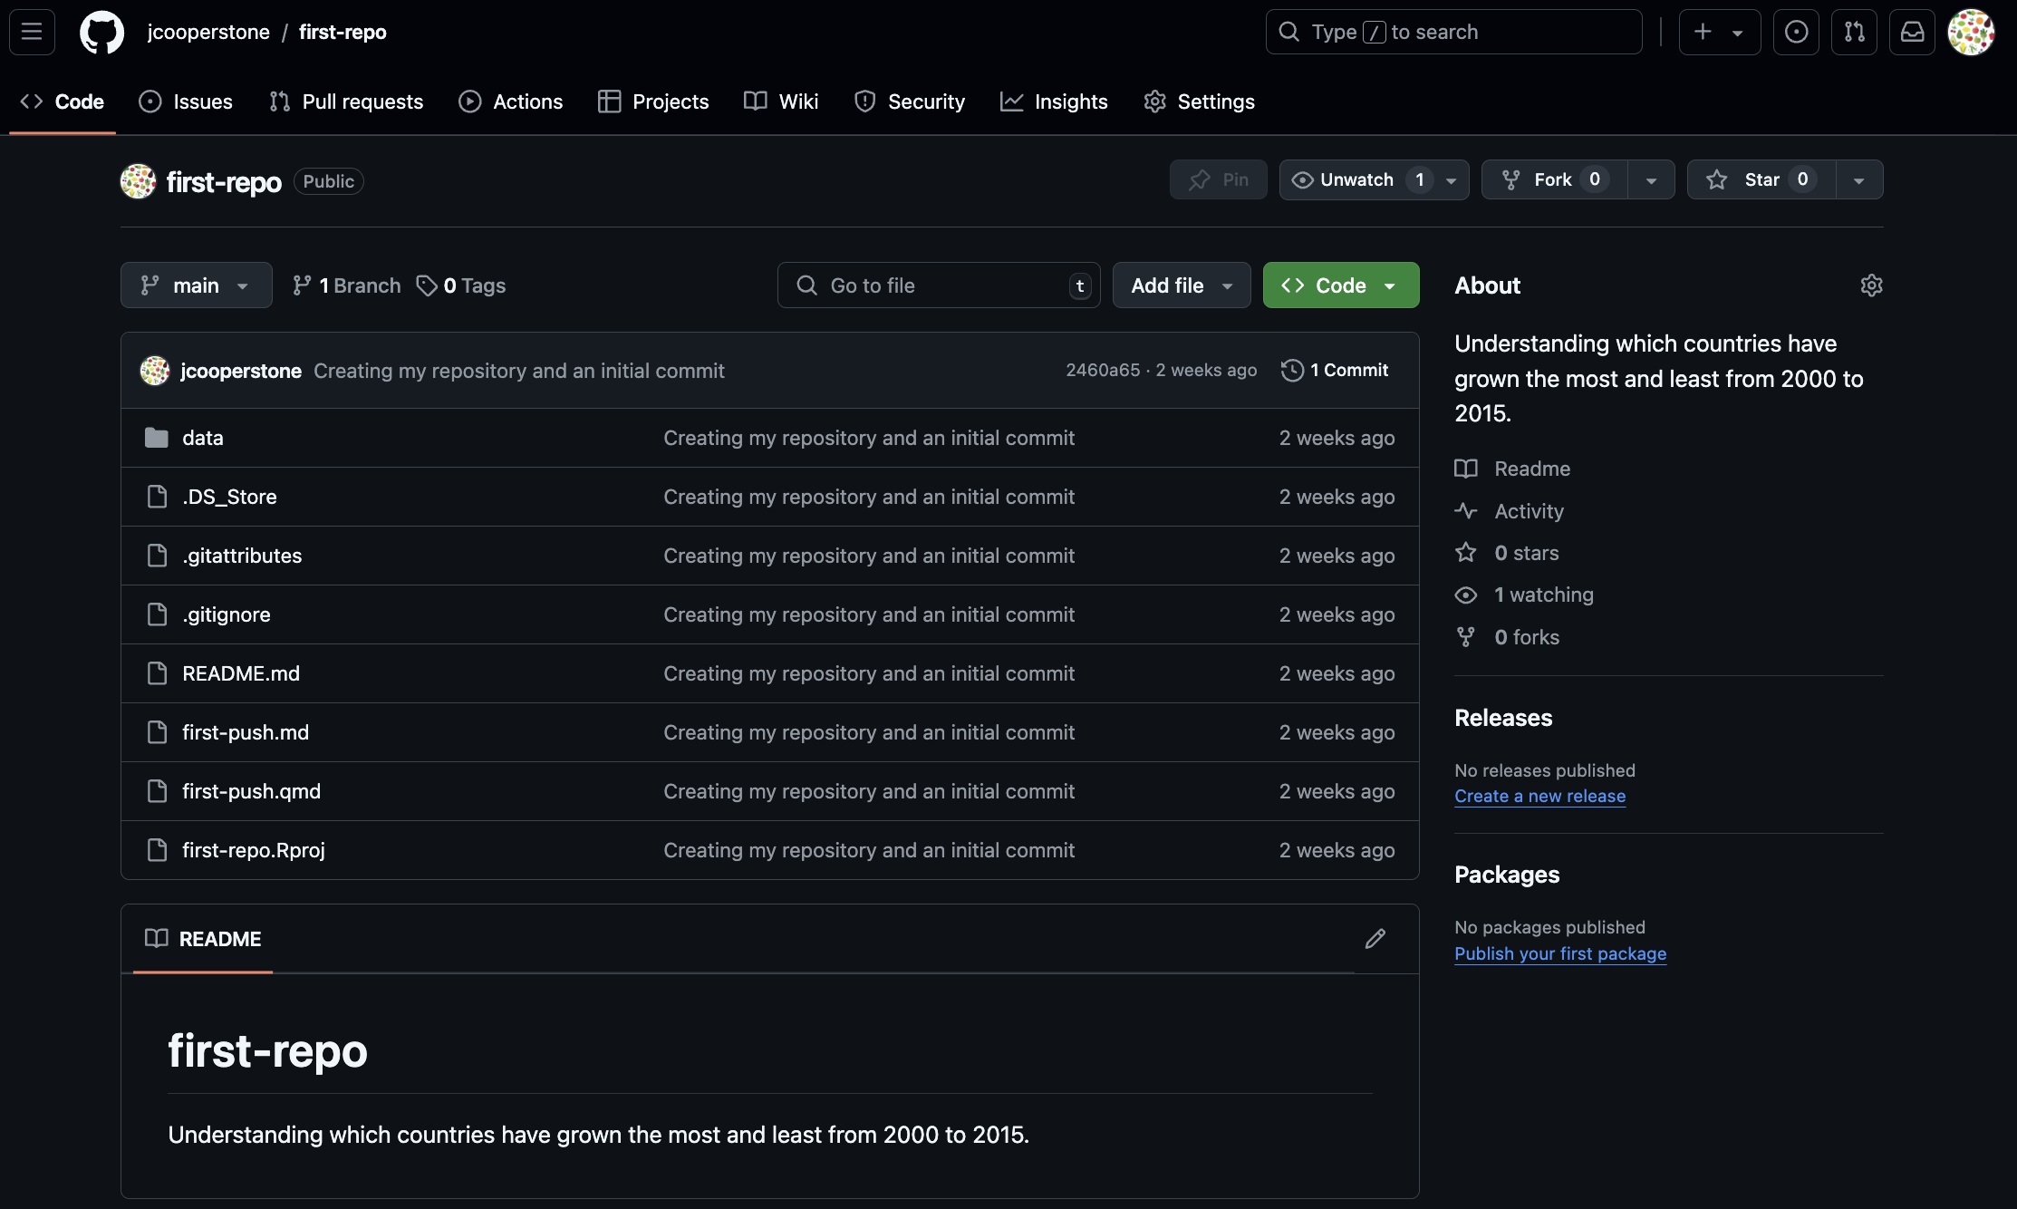Open the Add file dropdown
The width and height of the screenshot is (2017, 1209).
1181,285
